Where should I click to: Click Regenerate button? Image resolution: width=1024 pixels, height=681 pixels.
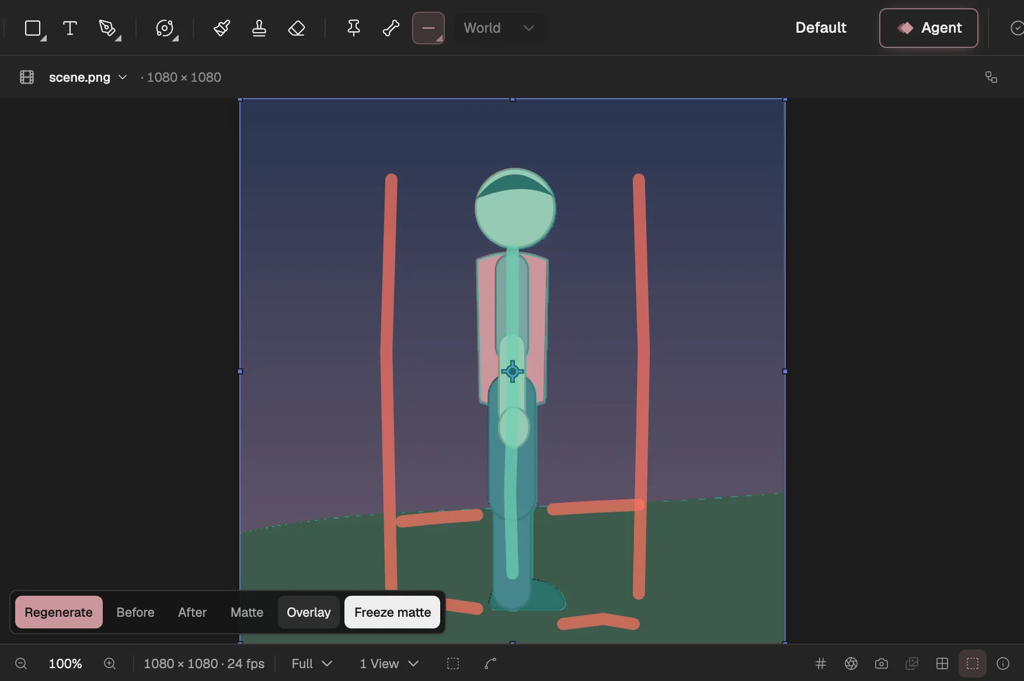(59, 612)
